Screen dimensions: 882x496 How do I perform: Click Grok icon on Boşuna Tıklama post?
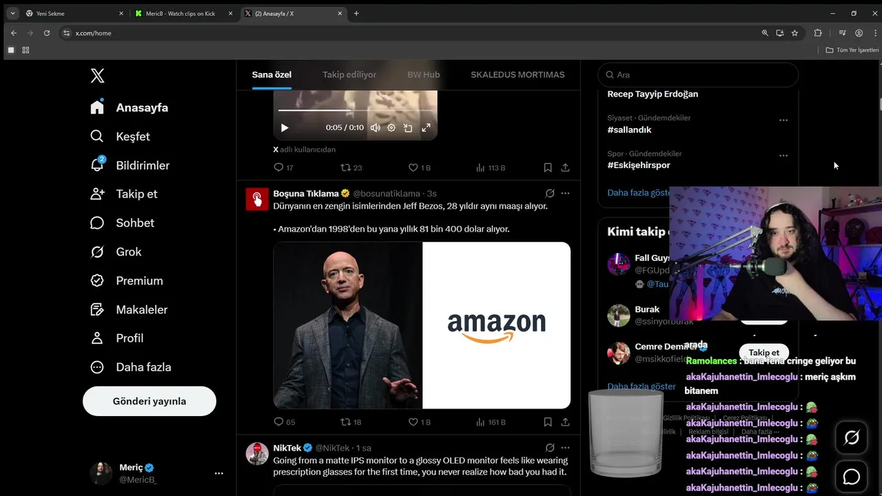pos(550,194)
